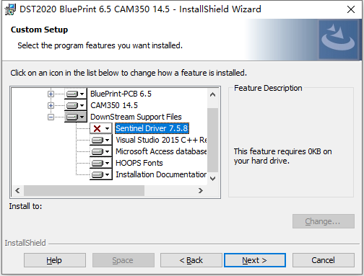The image size is (364, 276).
Task: Click the horizontal scroll right arrow
Action: [x=200, y=191]
